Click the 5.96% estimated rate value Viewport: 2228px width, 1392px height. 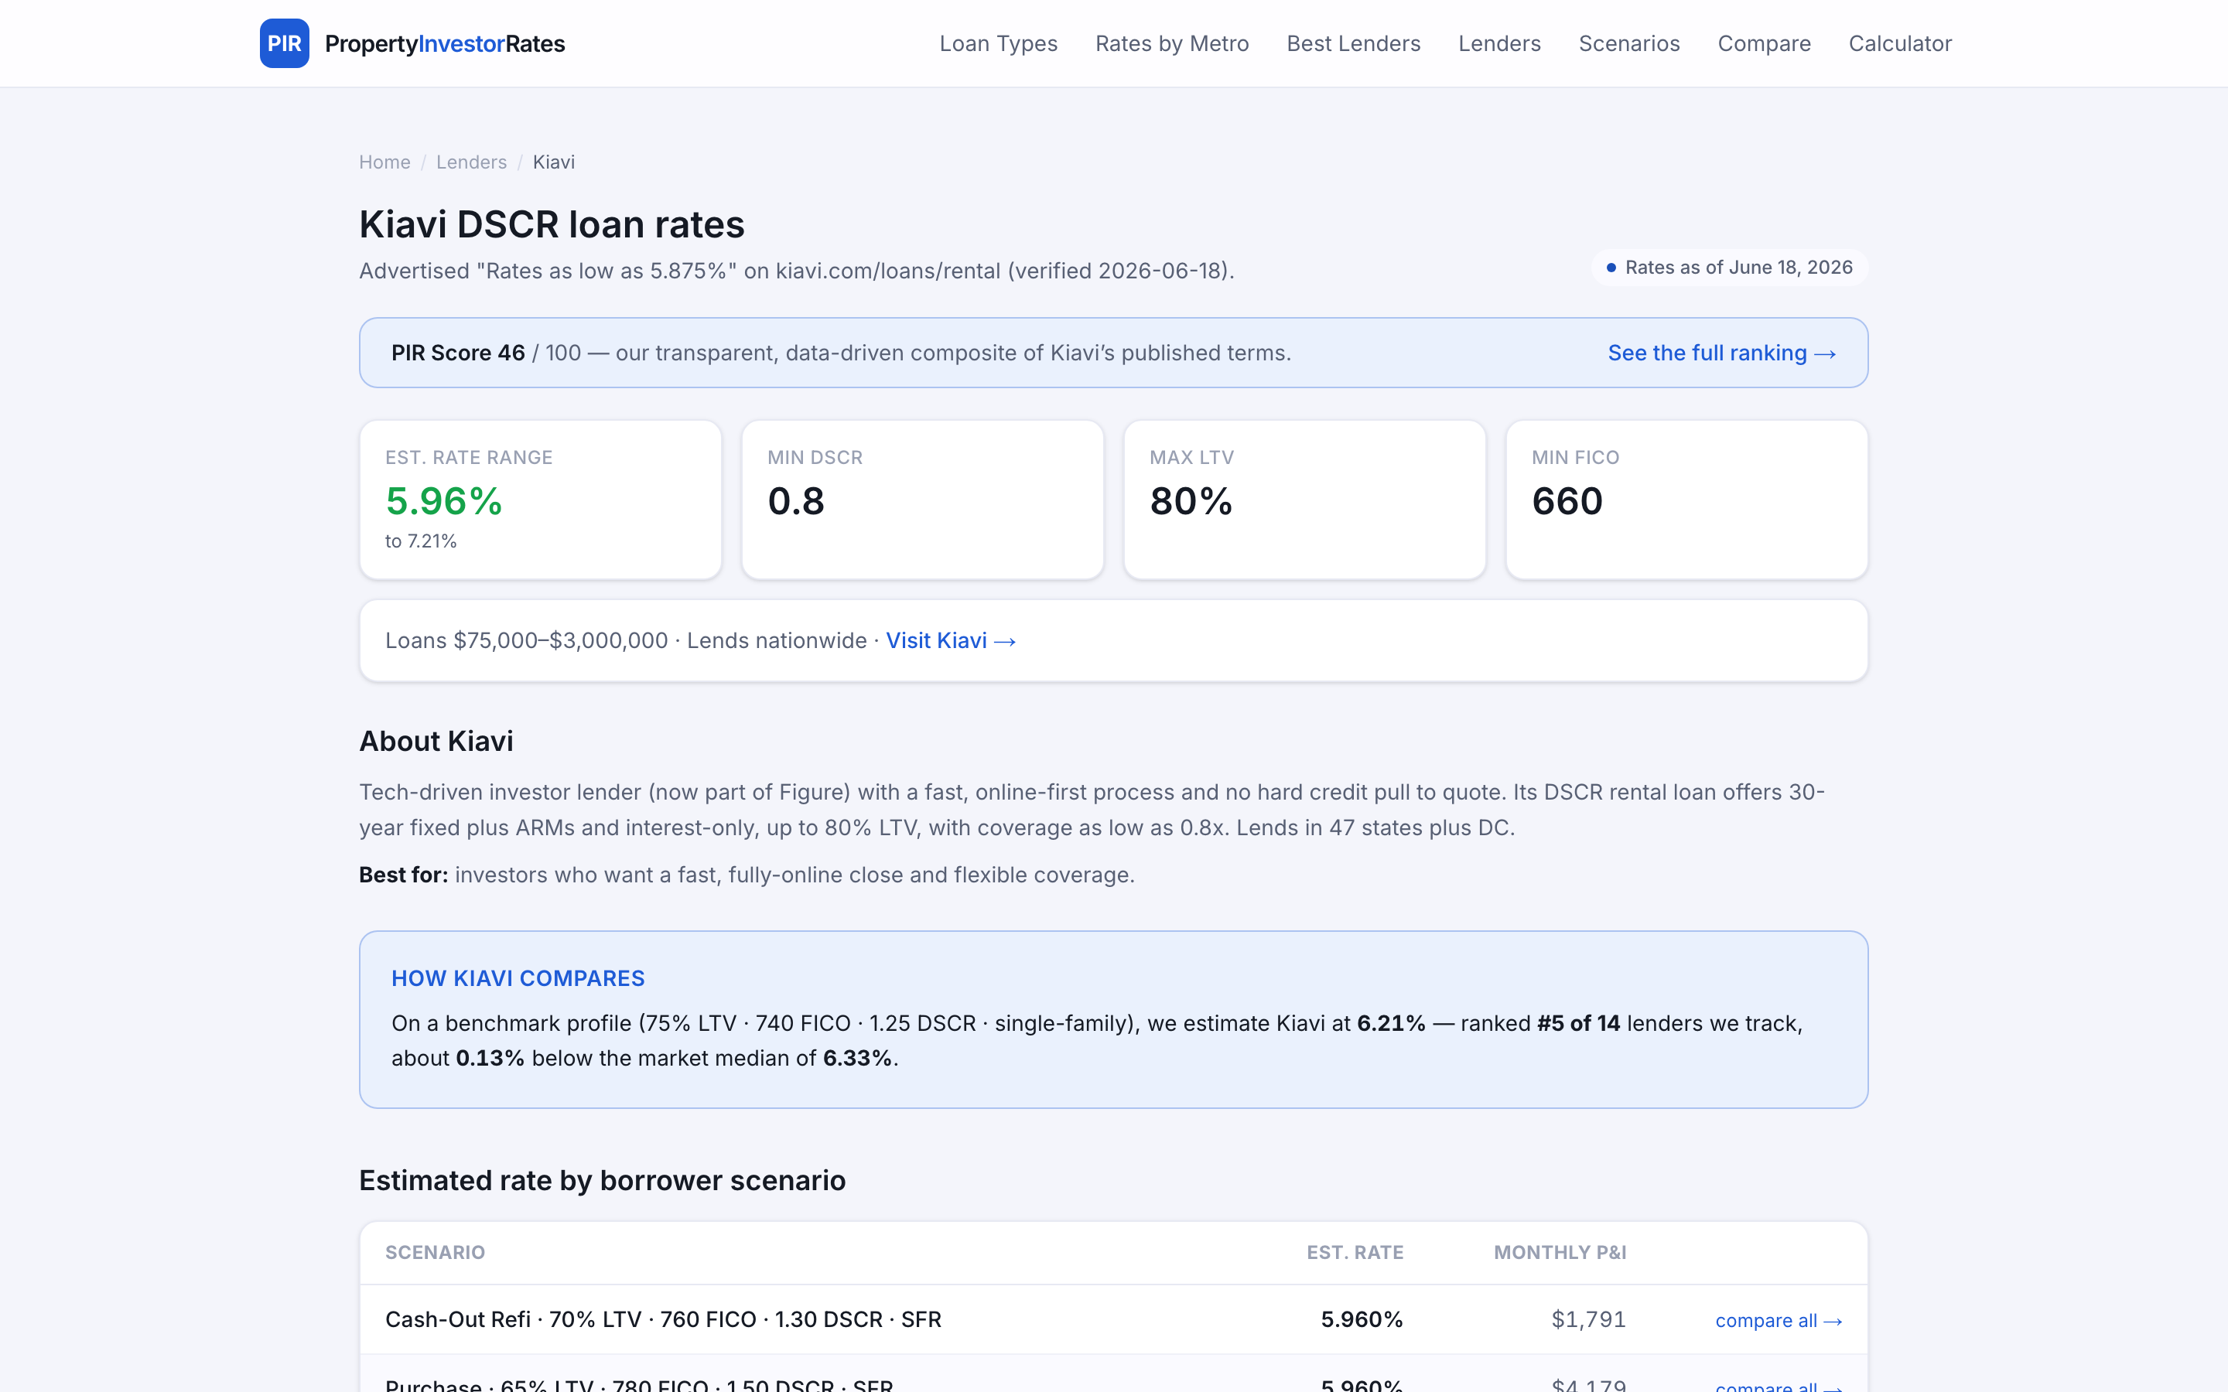pyautogui.click(x=444, y=501)
